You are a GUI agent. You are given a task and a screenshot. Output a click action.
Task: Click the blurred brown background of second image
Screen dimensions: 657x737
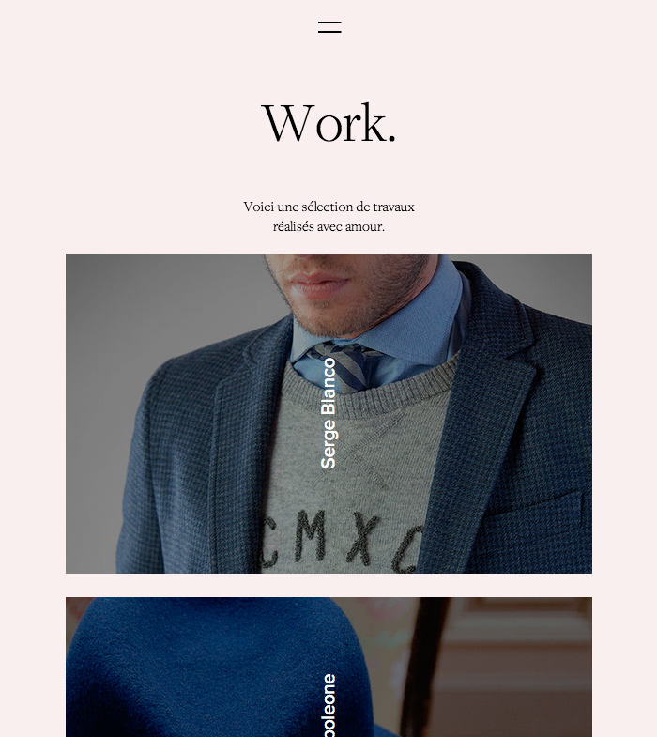[517, 668]
